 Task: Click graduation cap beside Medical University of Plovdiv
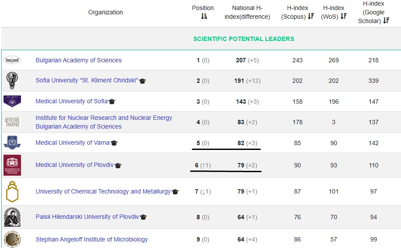118,166
